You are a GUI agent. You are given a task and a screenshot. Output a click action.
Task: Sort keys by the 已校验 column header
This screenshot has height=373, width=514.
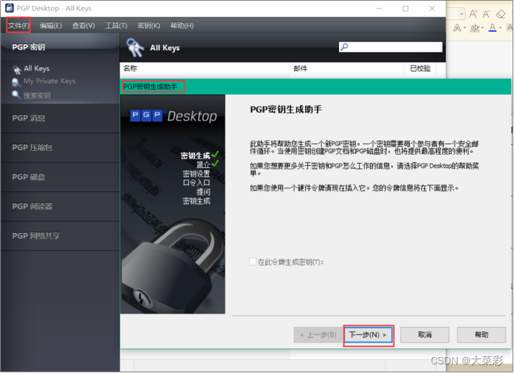[x=420, y=69]
